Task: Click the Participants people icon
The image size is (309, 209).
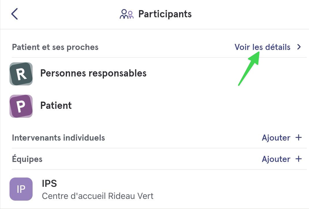Action: click(127, 14)
